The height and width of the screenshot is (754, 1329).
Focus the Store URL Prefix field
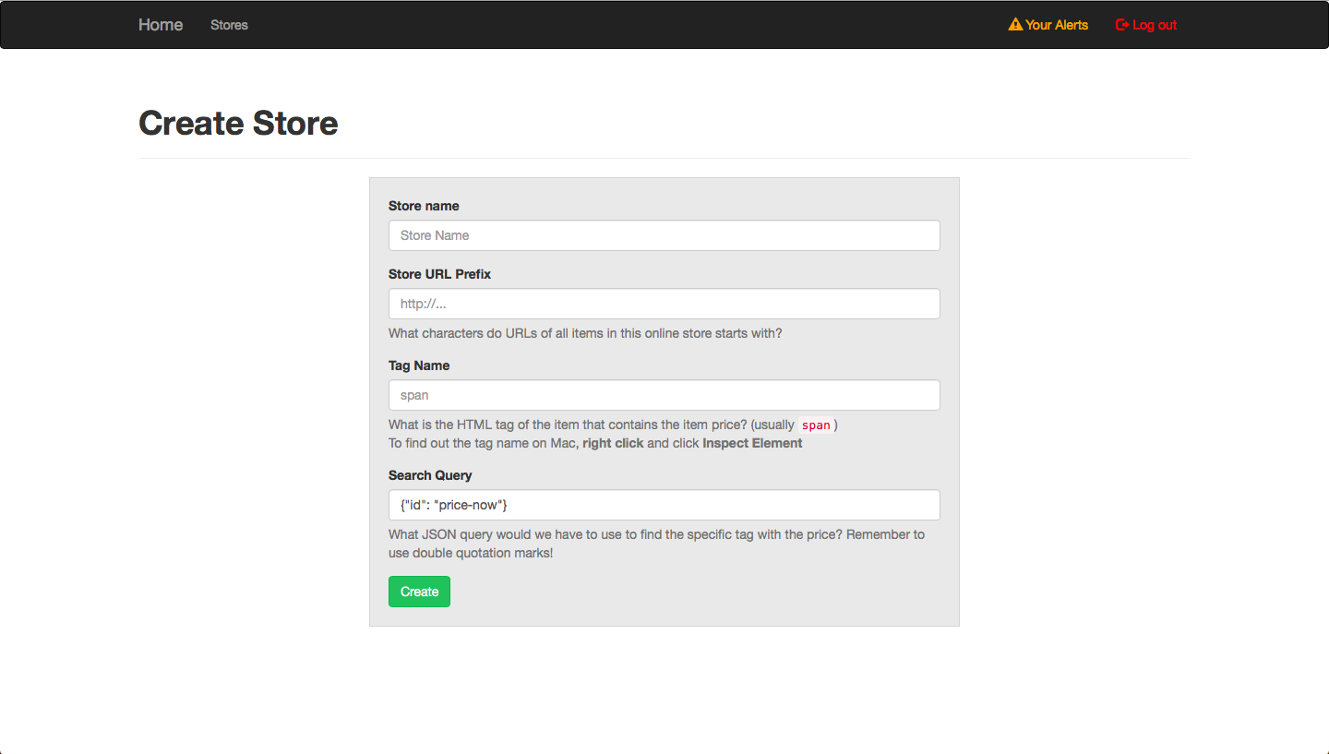(x=664, y=304)
